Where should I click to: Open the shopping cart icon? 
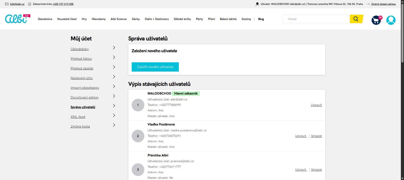(376, 20)
